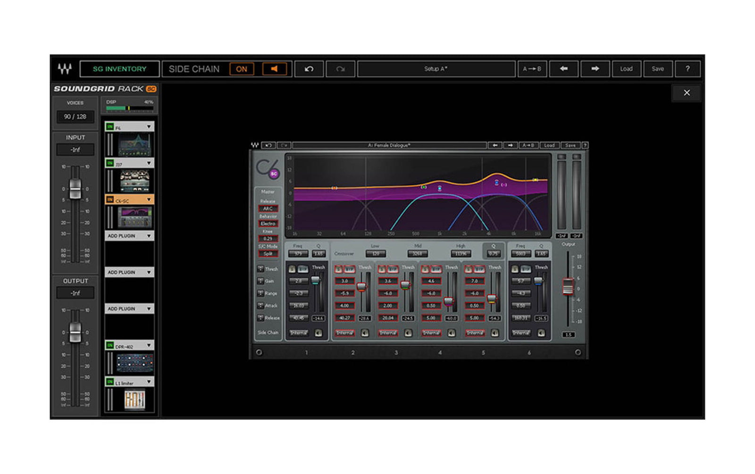The image size is (755, 474).
Task: Go to previous preset in C6 plugin
Action: pyautogui.click(x=495, y=145)
